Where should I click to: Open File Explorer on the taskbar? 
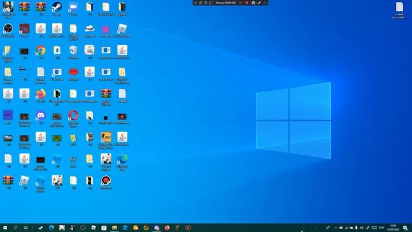(x=115, y=227)
